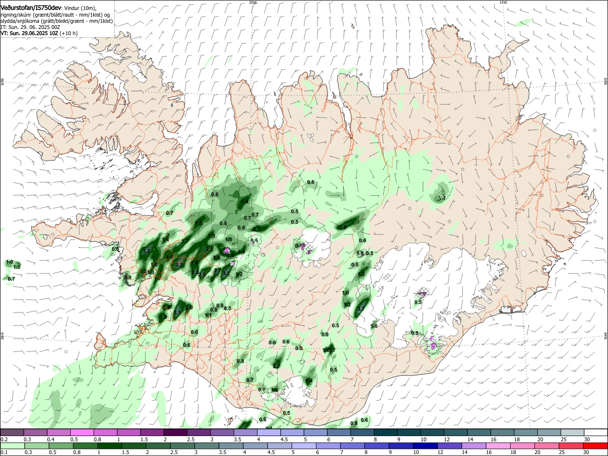The height and width of the screenshot is (456, 608).
Task: Click the Veðurstofan/IS750dev title text
Action: [31, 8]
